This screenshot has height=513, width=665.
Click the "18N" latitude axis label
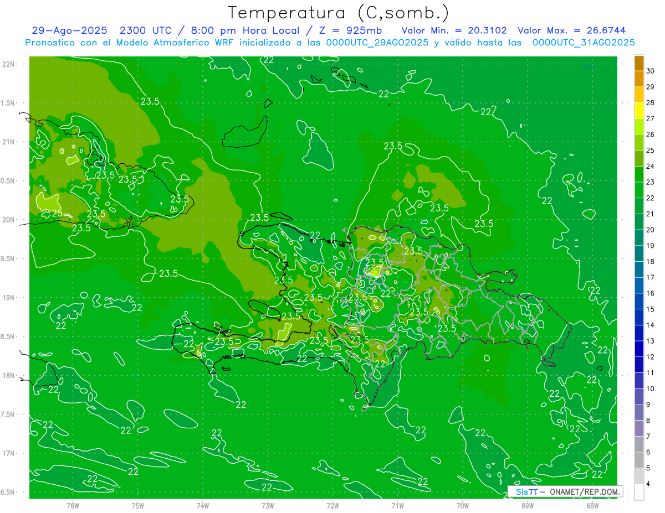coord(8,376)
